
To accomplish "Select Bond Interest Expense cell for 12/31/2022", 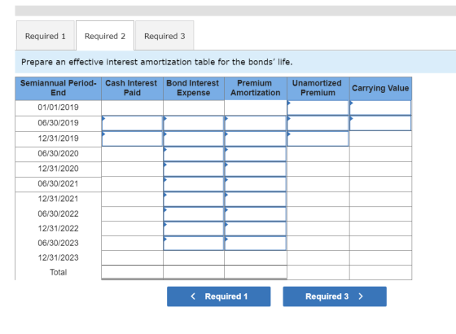I will [x=194, y=229].
